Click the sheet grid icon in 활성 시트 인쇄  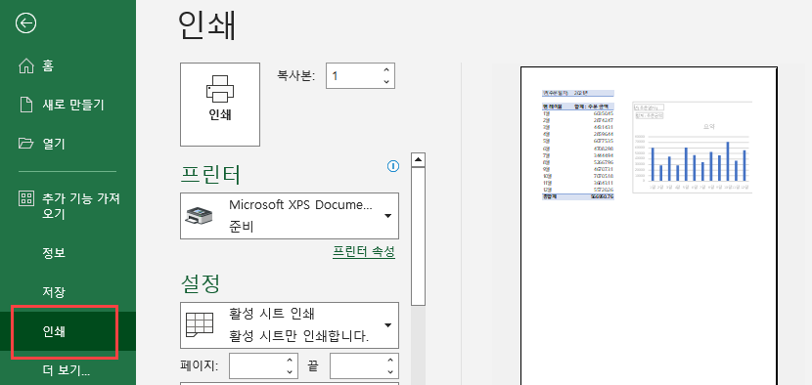click(x=200, y=325)
